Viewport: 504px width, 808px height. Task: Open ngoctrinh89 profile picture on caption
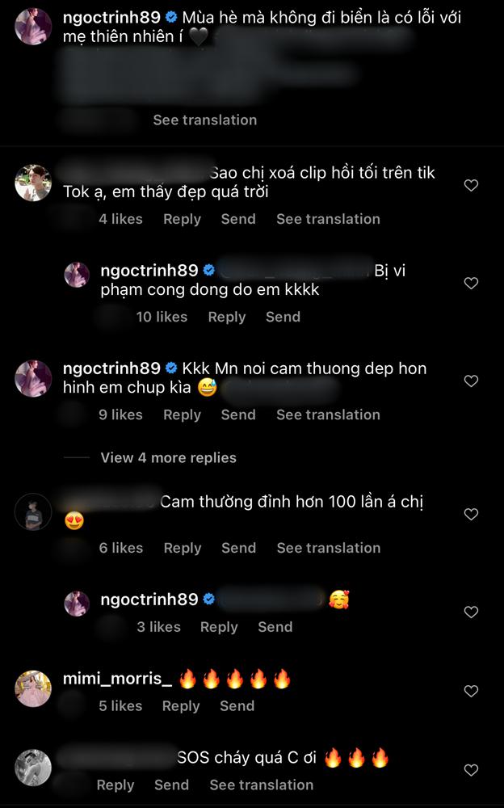[33, 26]
